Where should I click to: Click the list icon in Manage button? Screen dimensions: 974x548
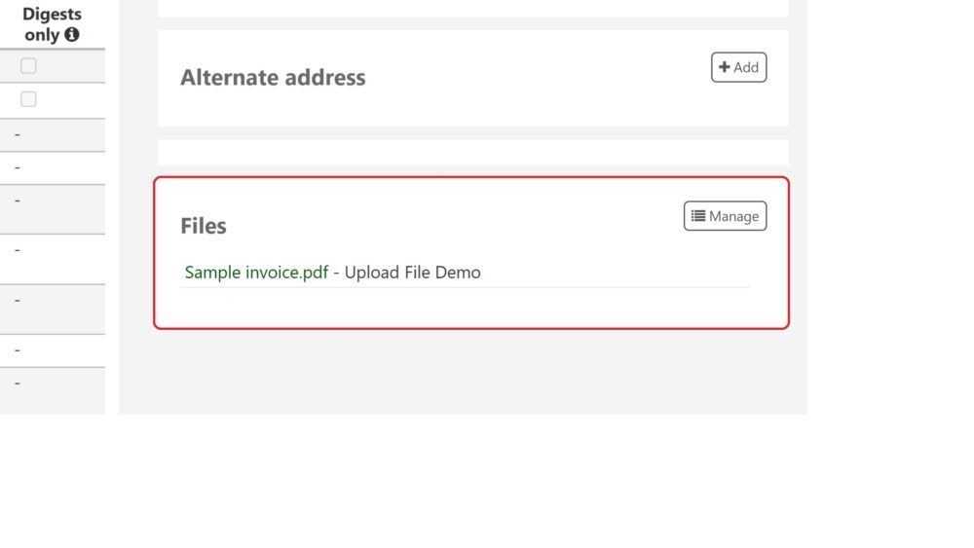point(698,216)
